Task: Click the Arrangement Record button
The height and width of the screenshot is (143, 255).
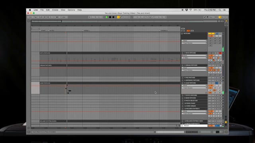Action: [113, 17]
